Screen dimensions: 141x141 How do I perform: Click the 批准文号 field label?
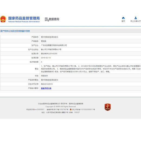[35, 54]
